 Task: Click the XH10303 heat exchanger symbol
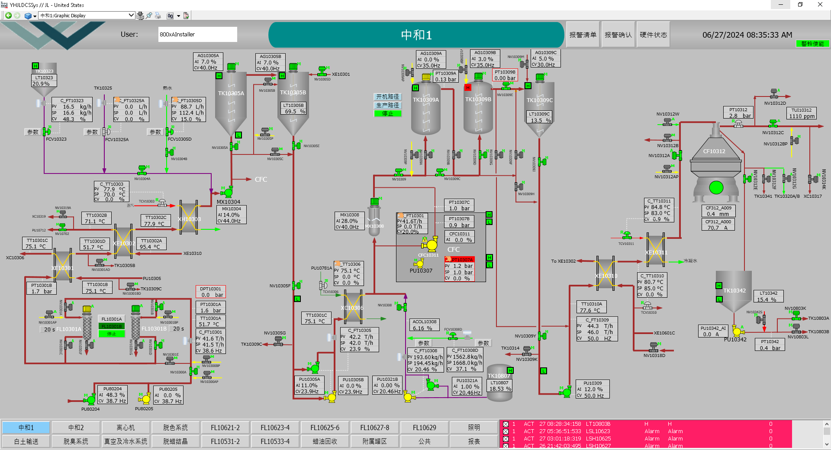point(189,217)
